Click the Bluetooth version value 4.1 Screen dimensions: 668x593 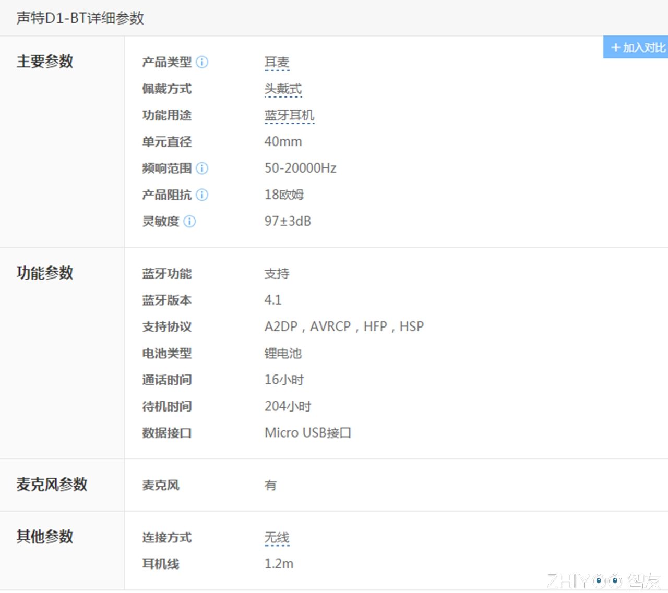click(x=273, y=299)
